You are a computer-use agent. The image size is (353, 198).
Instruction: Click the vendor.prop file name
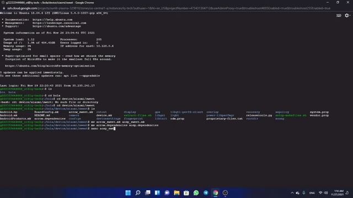pos(319,116)
